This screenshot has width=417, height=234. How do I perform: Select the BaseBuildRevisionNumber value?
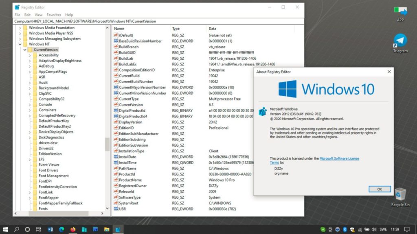pos(140,41)
